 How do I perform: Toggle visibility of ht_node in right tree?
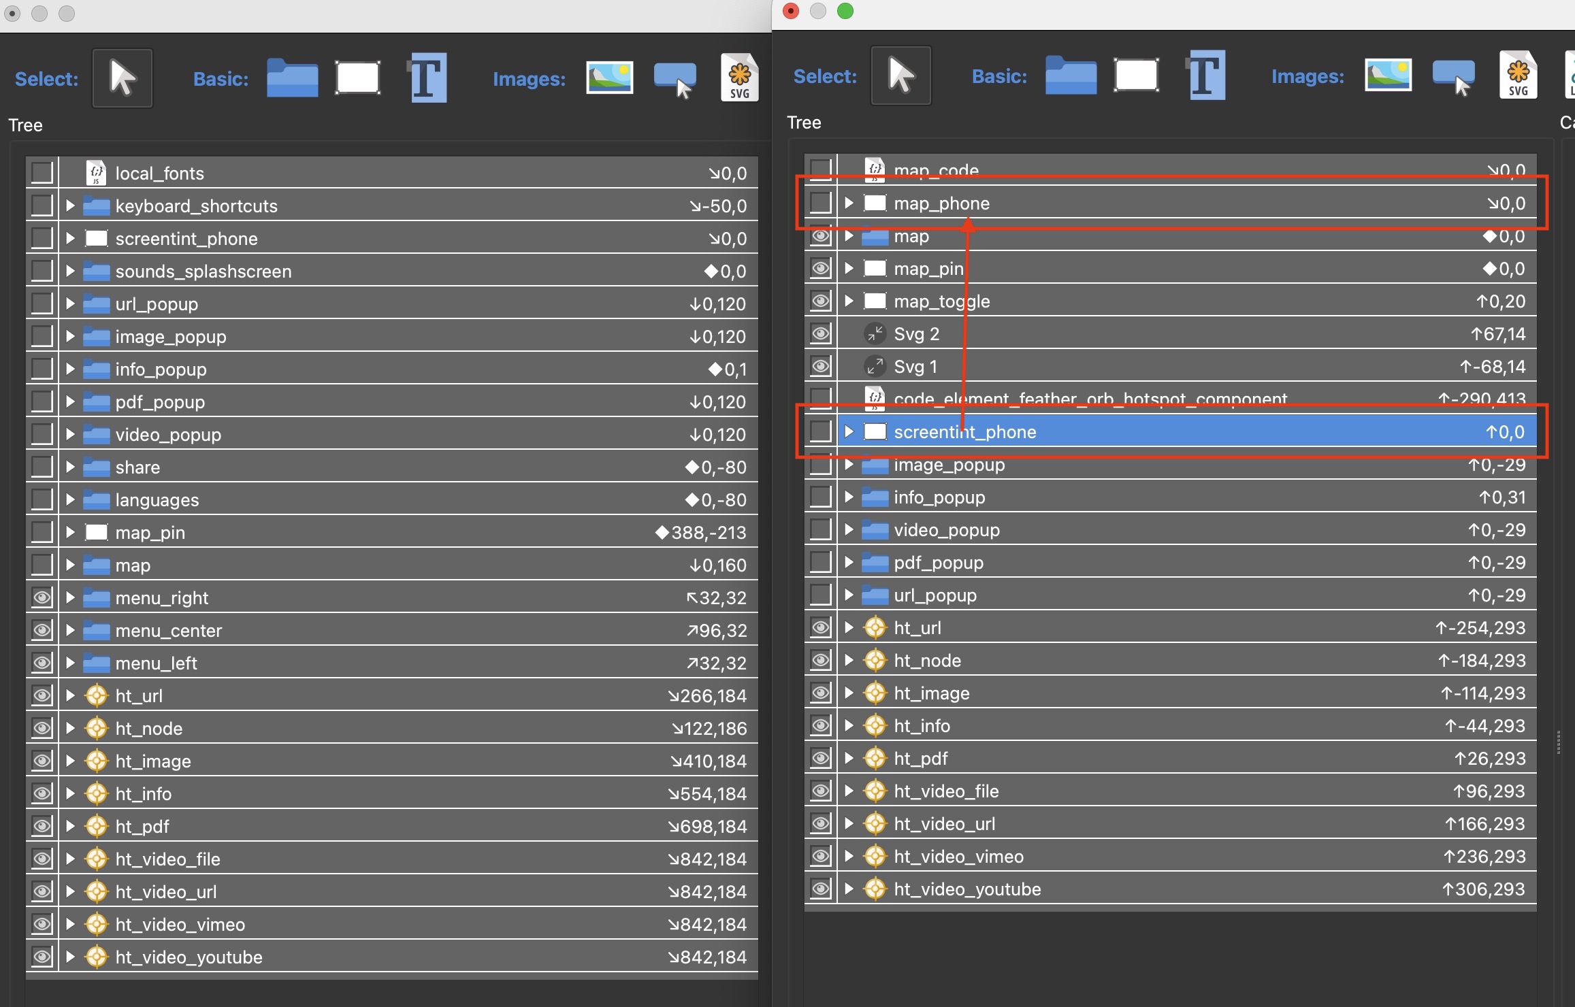tap(821, 660)
